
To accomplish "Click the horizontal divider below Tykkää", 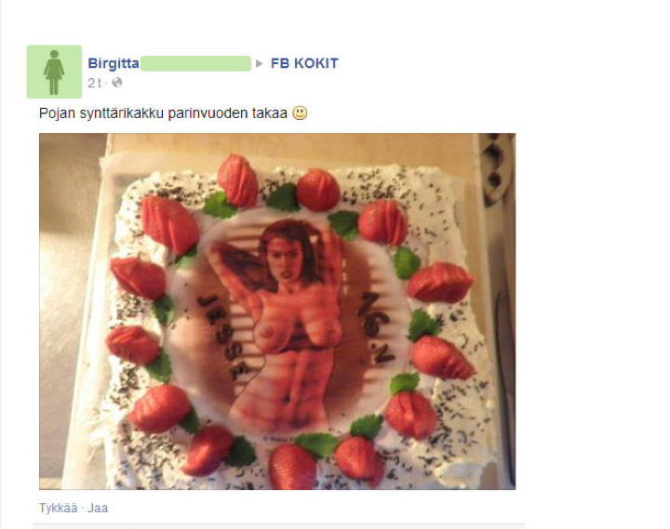I will [x=278, y=523].
